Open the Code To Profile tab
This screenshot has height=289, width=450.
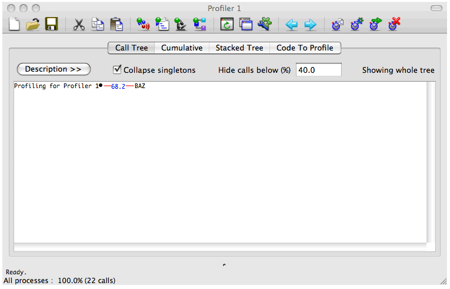tap(305, 48)
